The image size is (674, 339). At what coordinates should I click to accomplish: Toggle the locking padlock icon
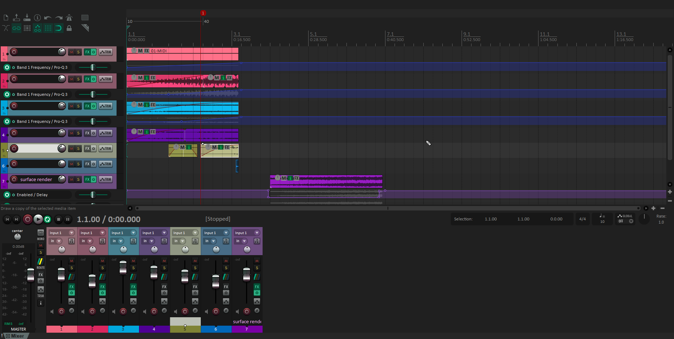(69, 28)
